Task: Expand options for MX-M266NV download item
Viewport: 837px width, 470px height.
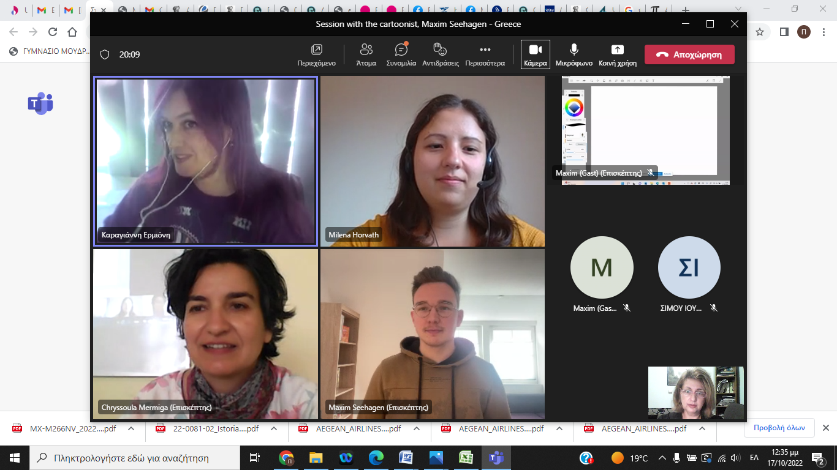Action: click(131, 429)
